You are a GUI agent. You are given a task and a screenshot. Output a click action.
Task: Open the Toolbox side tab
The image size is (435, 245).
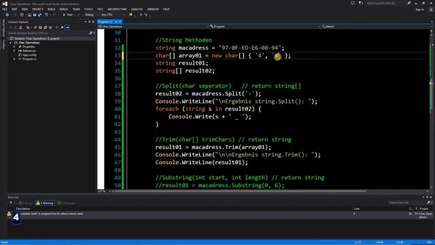point(3,44)
